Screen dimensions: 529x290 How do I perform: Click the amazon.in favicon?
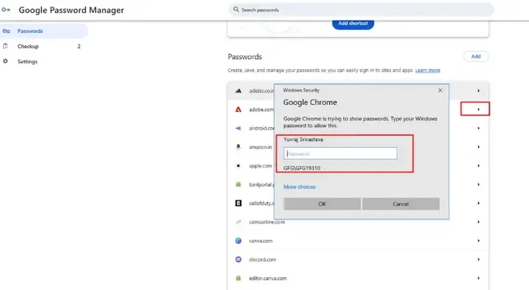pyautogui.click(x=238, y=146)
